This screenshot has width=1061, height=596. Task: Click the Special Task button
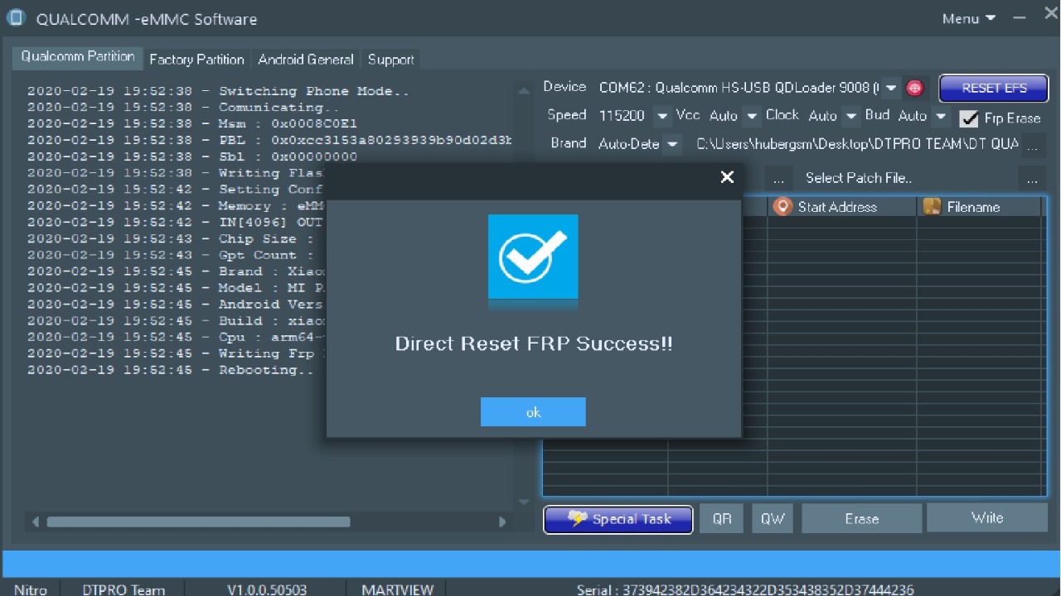pyautogui.click(x=618, y=519)
